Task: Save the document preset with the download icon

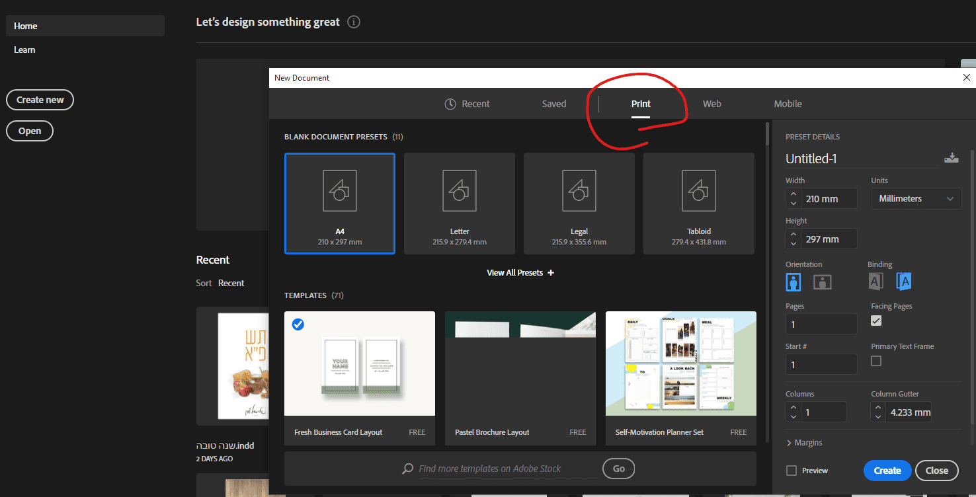Action: coord(952,158)
